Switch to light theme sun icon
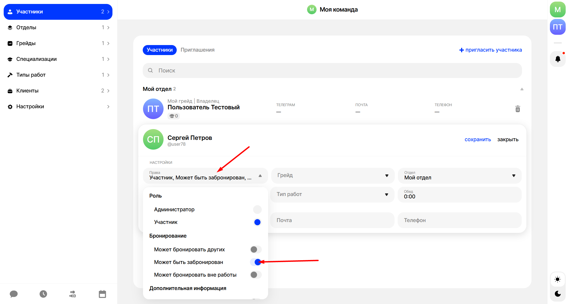The height and width of the screenshot is (304, 567). tap(558, 279)
